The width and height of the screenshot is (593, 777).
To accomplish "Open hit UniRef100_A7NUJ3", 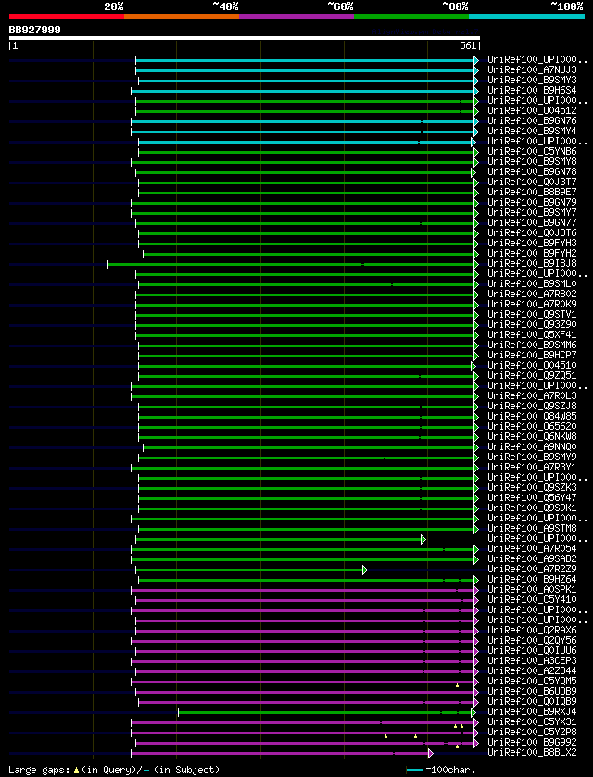I will tap(532, 70).
